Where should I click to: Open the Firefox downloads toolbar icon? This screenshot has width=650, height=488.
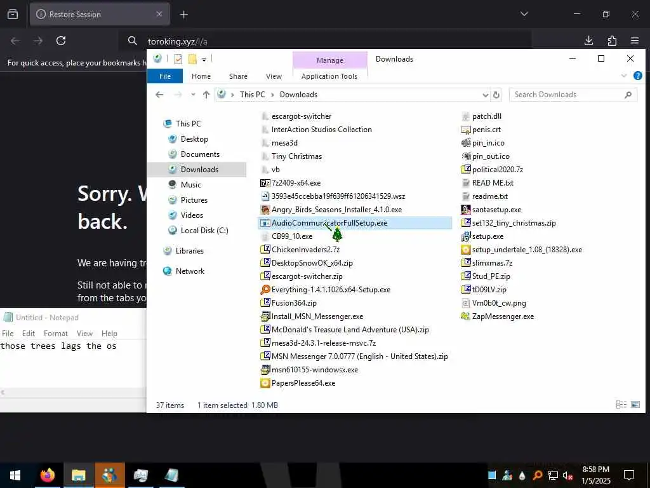coord(588,40)
